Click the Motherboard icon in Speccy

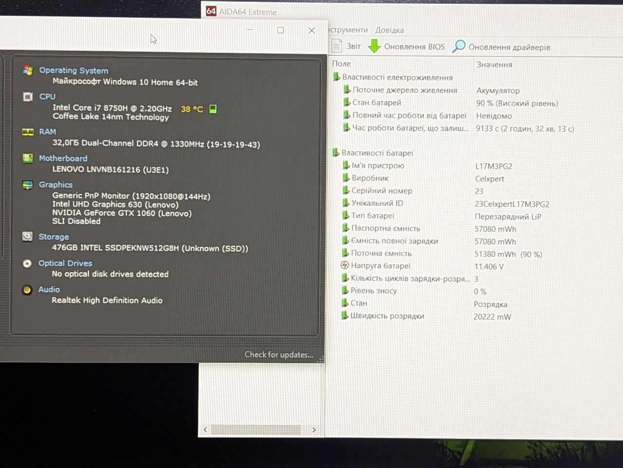[x=28, y=158]
